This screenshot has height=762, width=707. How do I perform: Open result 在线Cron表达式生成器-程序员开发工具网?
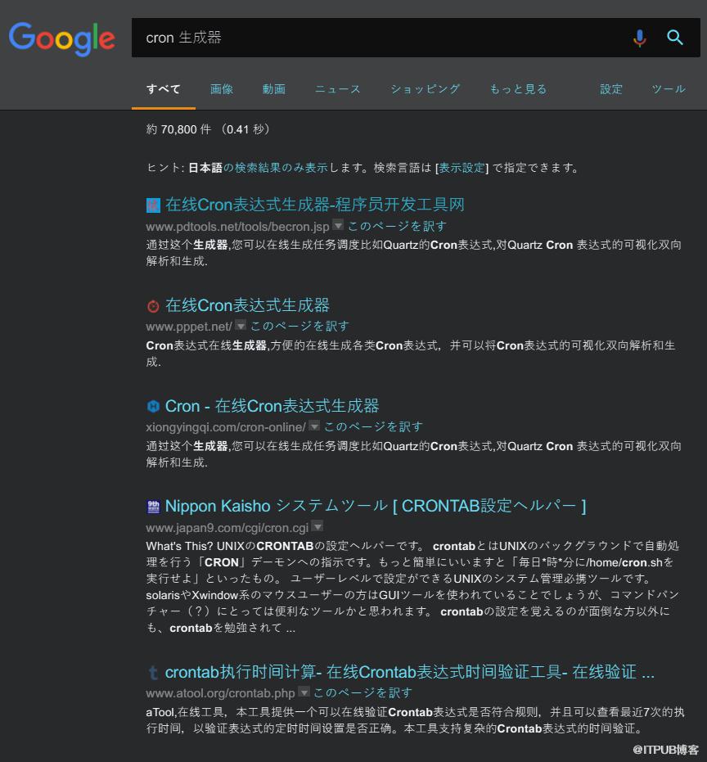(x=315, y=205)
